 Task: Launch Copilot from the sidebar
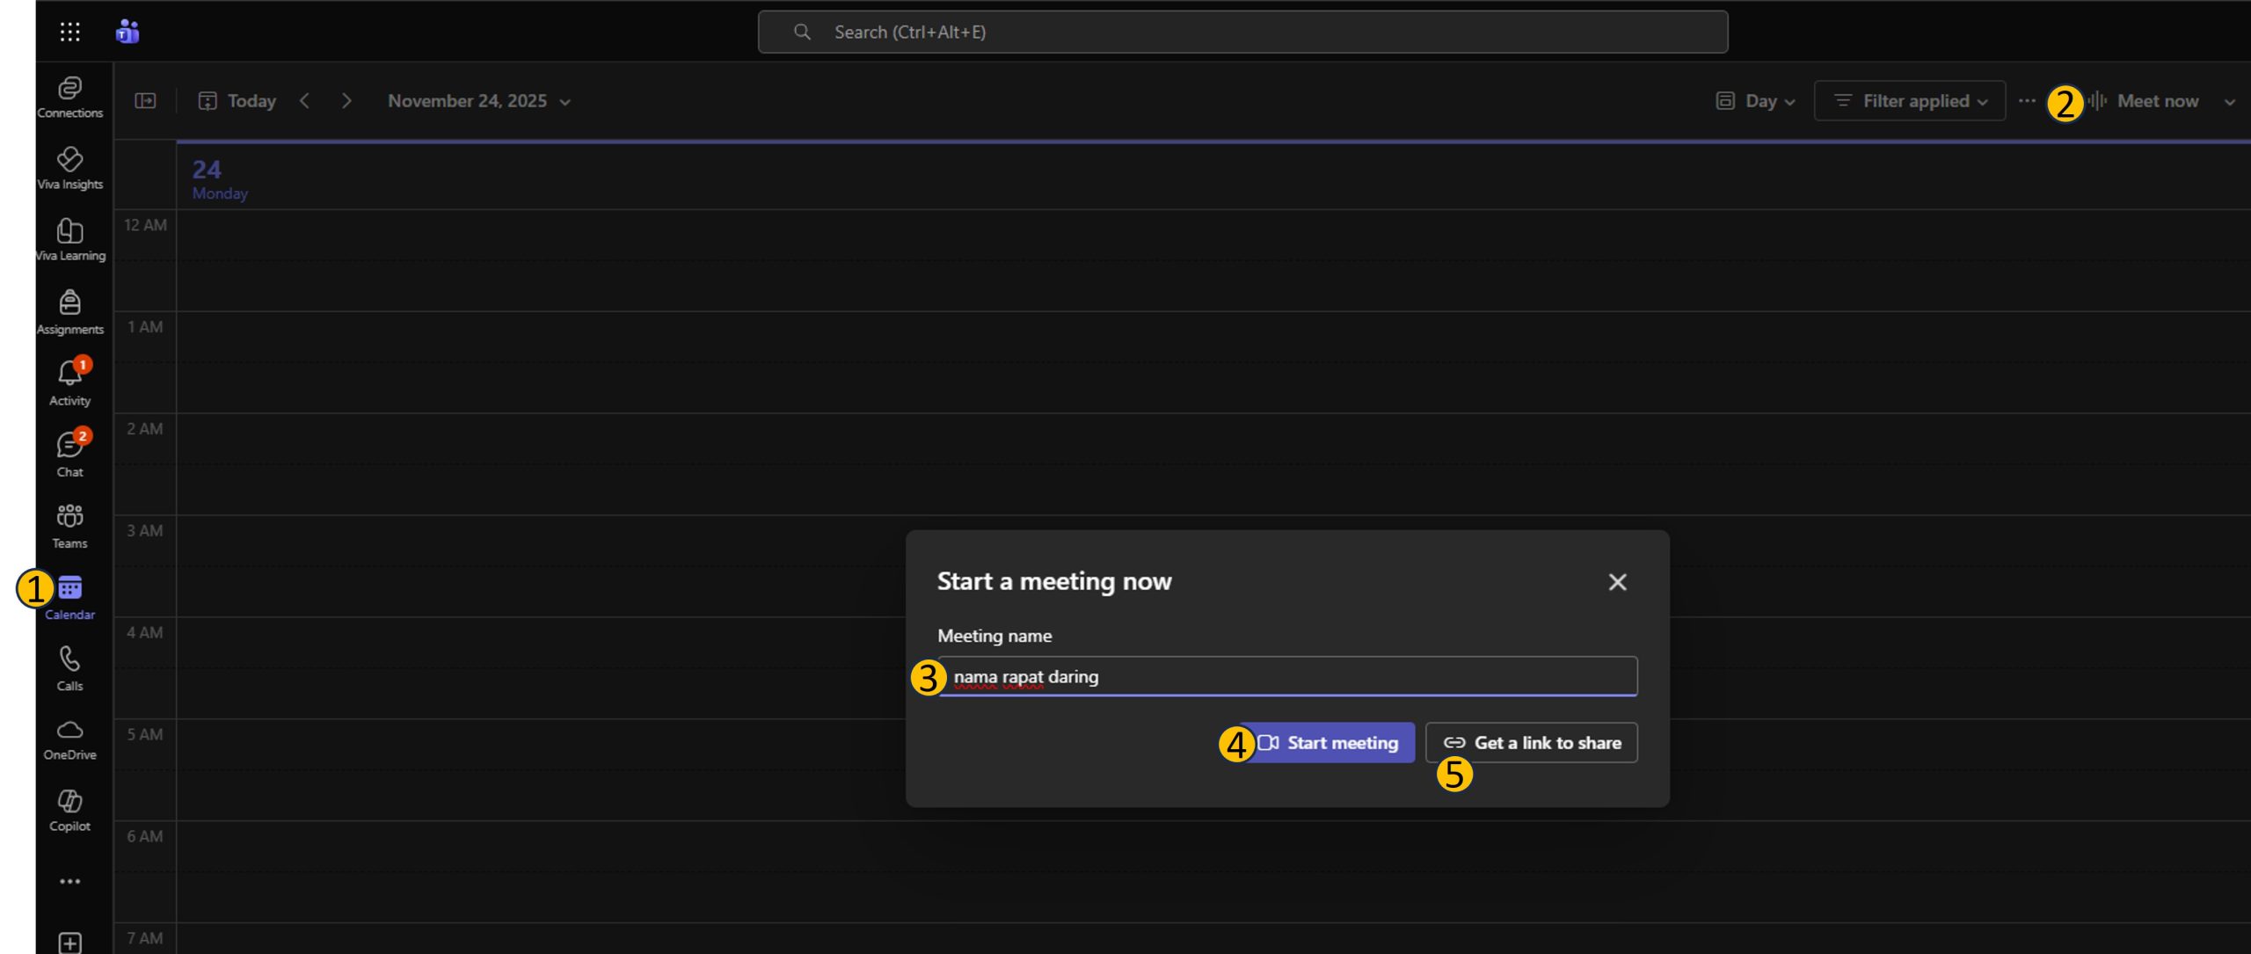[69, 810]
